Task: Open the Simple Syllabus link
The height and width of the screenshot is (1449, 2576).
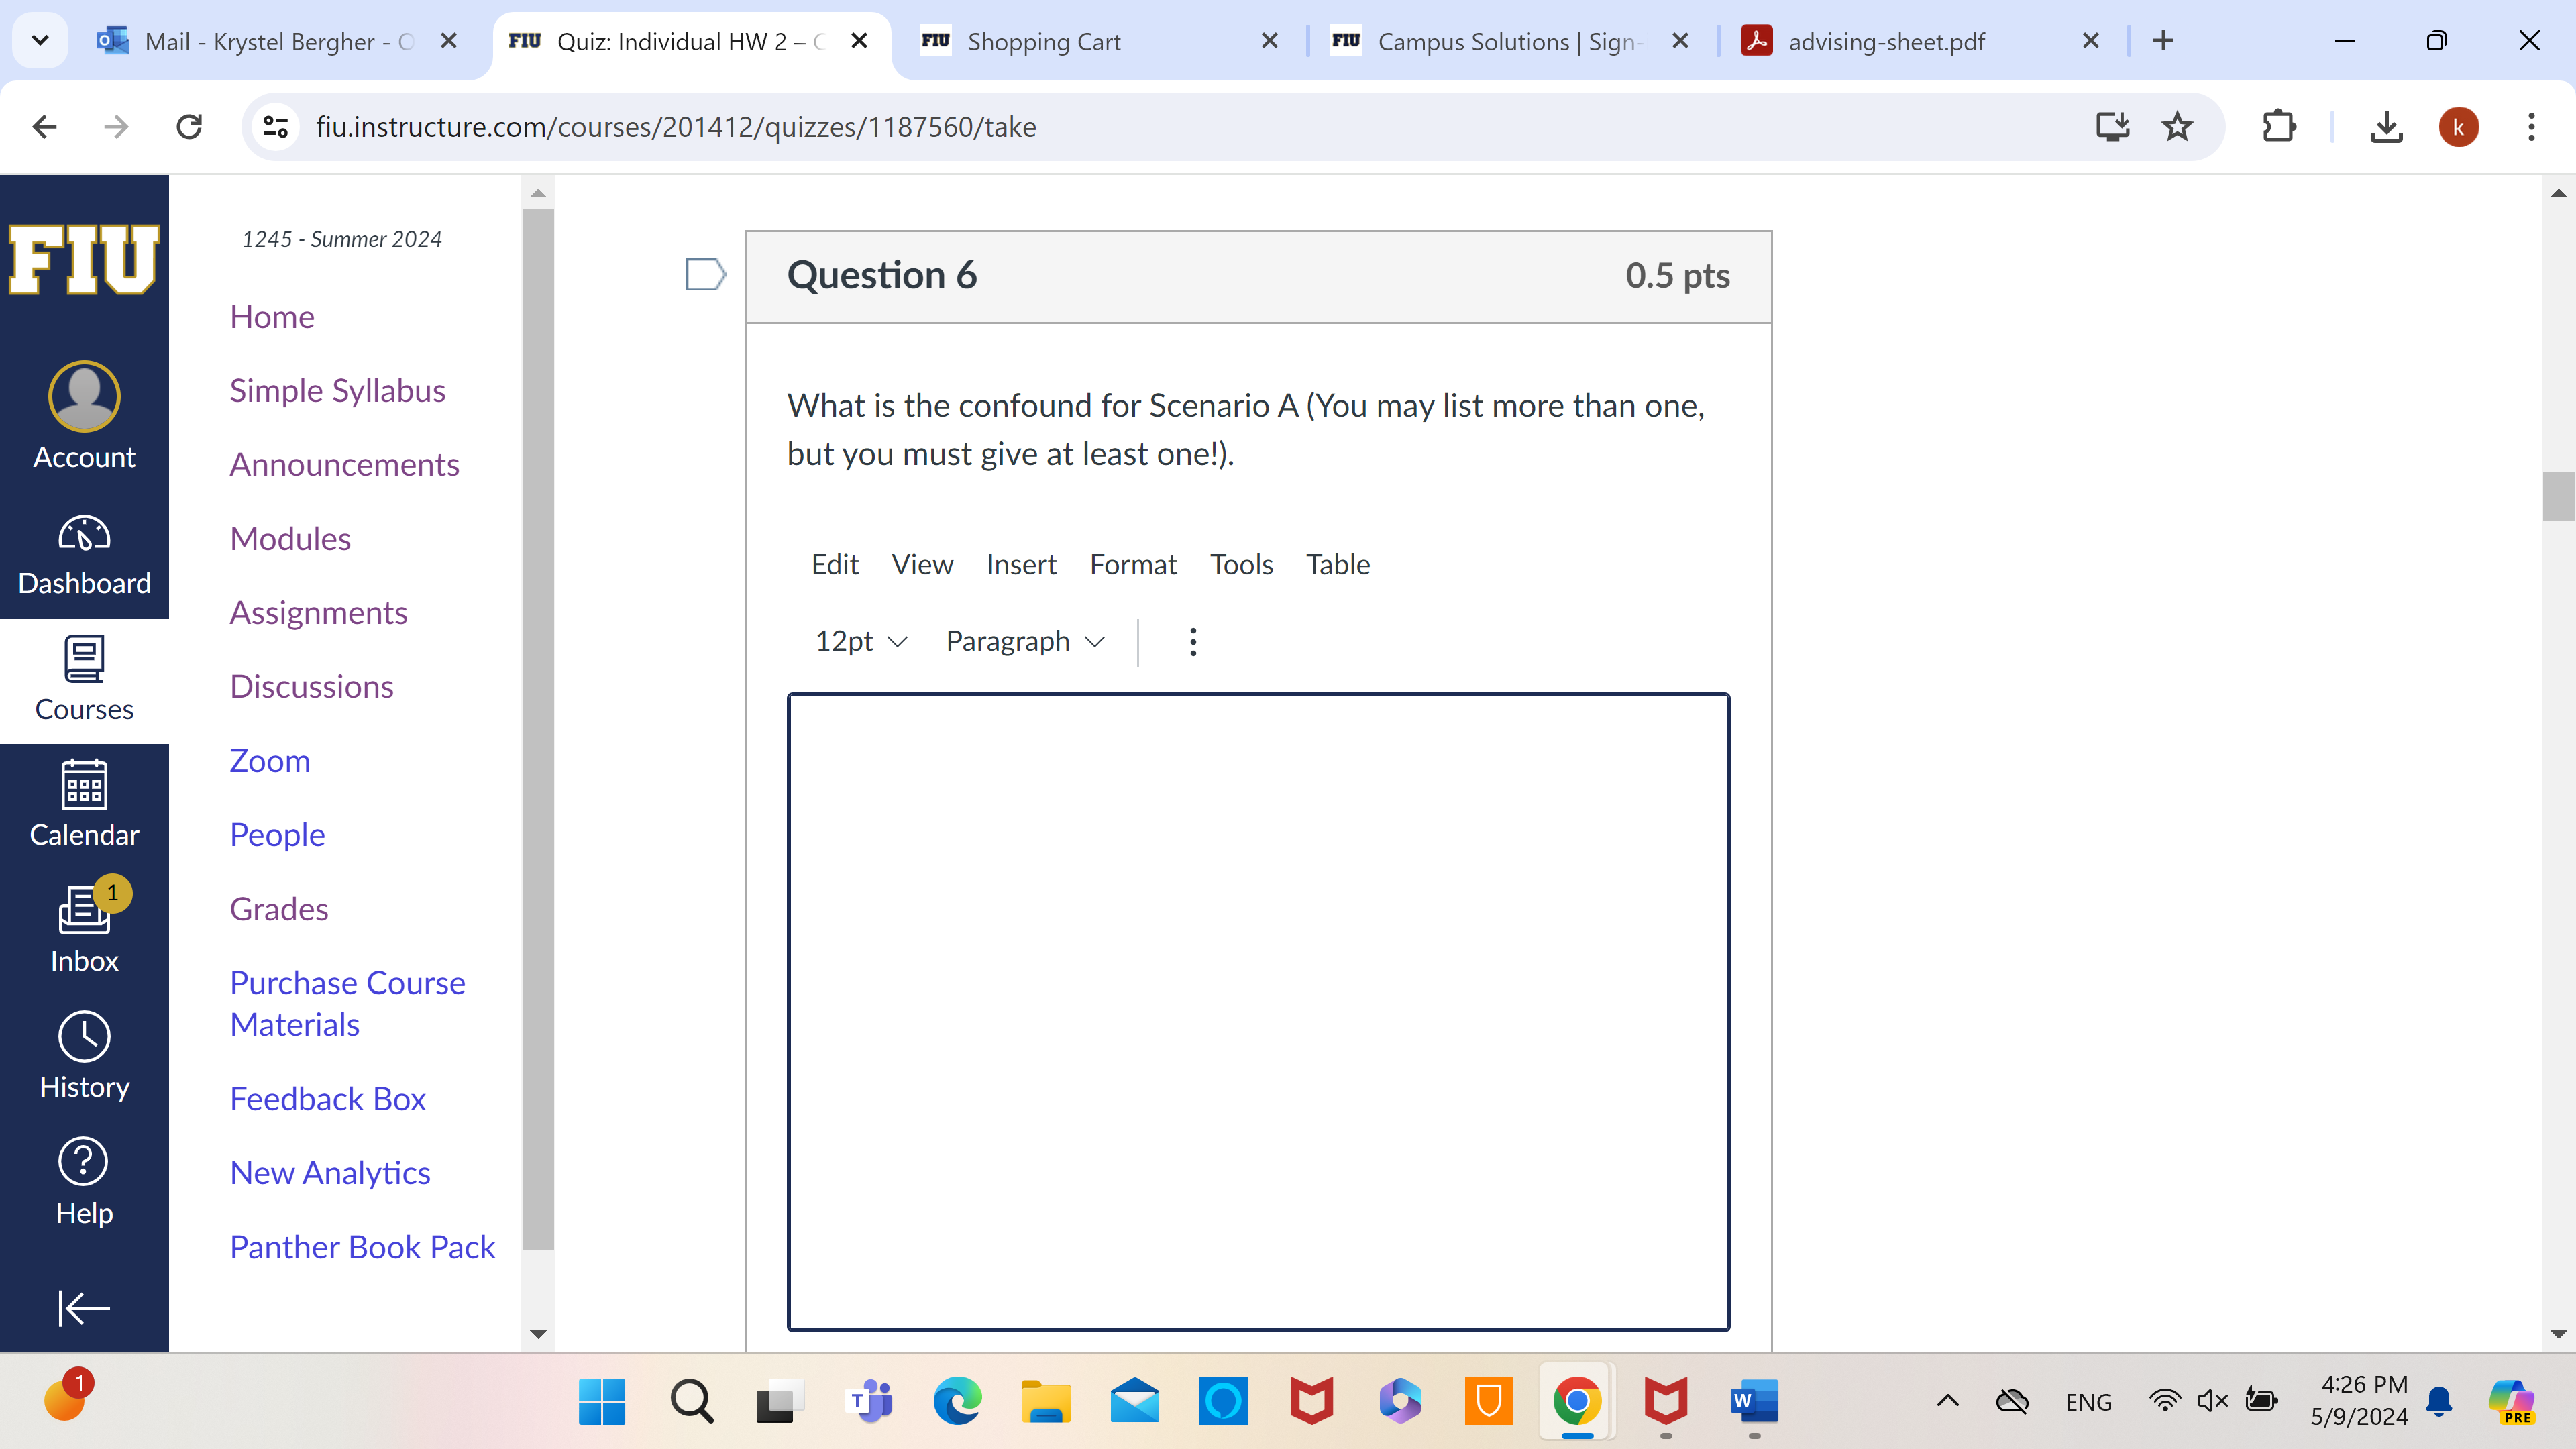Action: [x=337, y=391]
